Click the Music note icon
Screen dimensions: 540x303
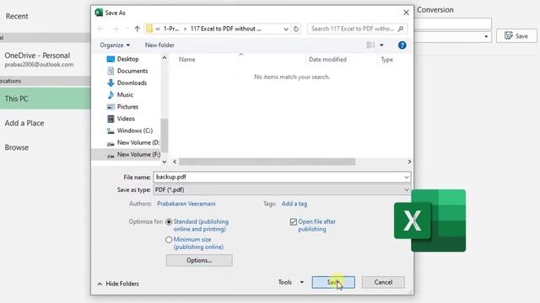[x=111, y=95]
